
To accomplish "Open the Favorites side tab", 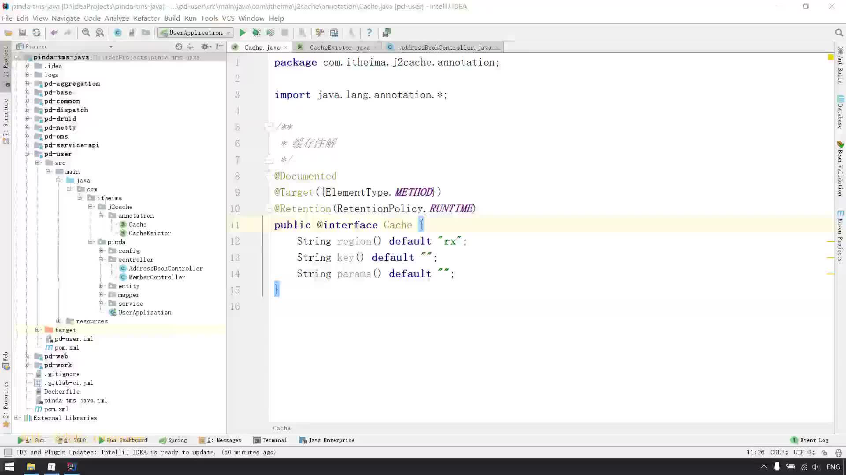I will pyautogui.click(x=6, y=404).
